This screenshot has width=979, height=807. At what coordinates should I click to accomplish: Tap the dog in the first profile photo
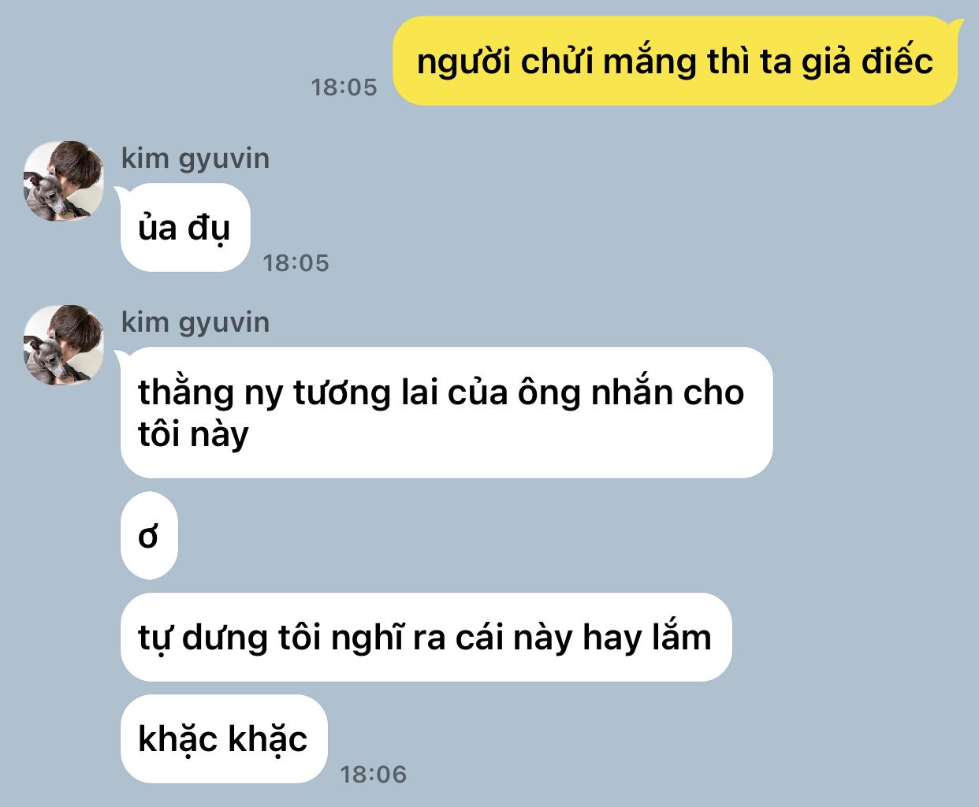coord(45,197)
